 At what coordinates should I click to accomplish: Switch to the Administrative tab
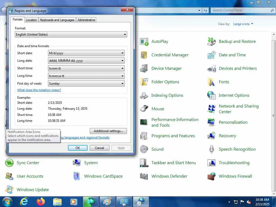point(86,20)
